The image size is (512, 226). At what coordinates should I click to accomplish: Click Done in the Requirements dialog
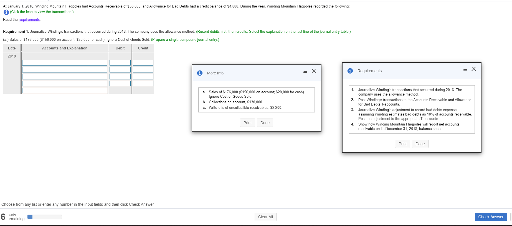[x=420, y=144]
